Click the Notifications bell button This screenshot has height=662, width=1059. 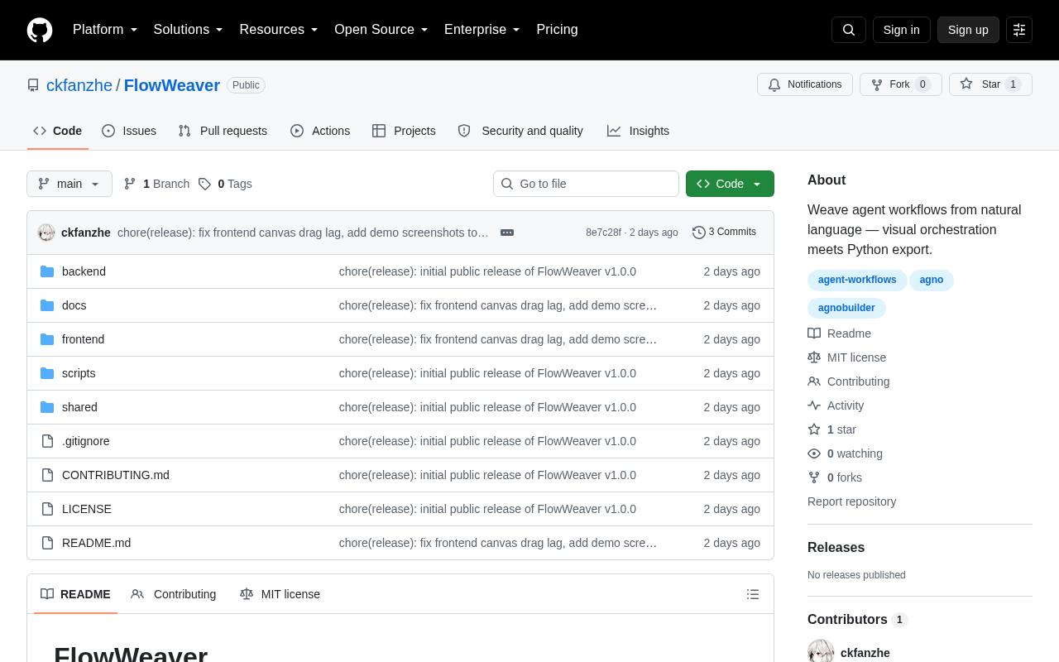click(805, 84)
